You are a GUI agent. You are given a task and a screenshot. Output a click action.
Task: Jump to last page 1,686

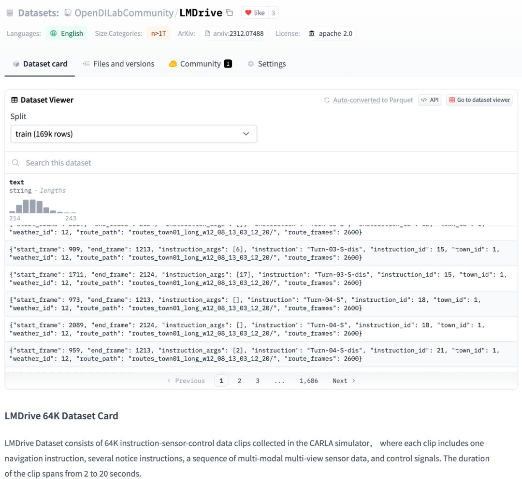pos(308,380)
